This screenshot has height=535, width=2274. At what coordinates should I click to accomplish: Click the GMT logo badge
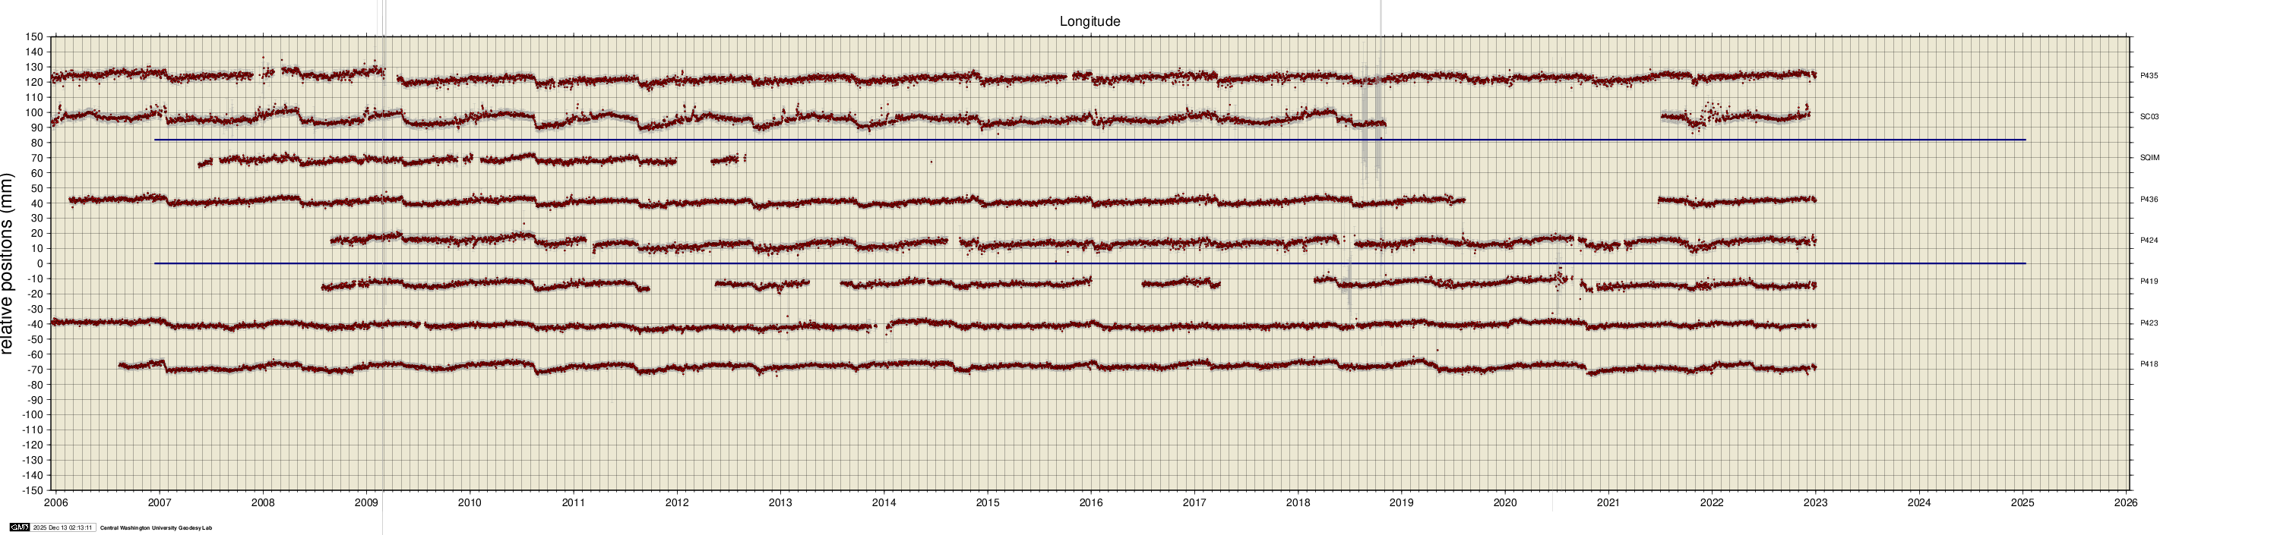pyautogui.click(x=20, y=527)
